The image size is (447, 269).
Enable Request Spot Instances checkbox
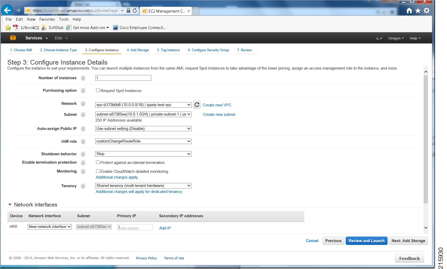click(98, 90)
